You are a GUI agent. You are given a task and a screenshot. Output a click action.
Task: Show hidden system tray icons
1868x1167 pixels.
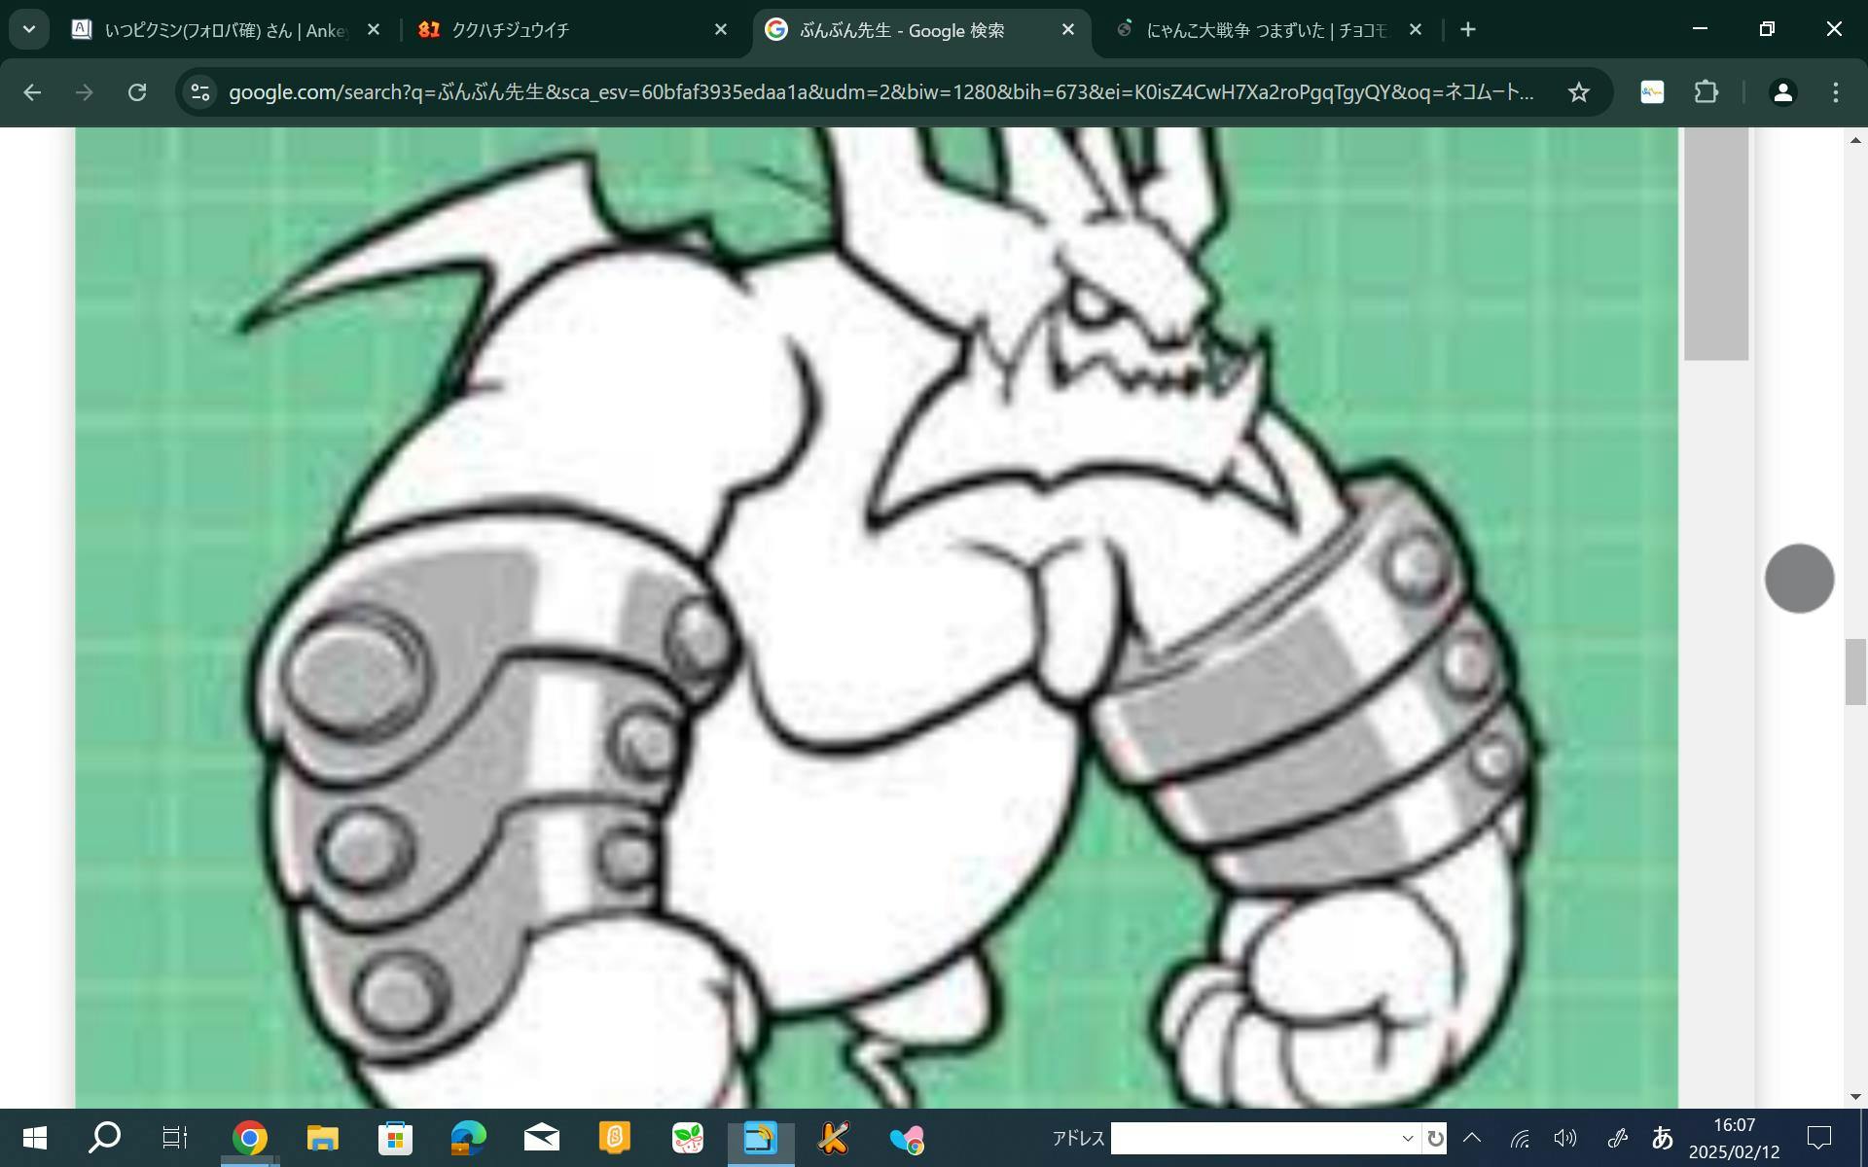1472,1138
